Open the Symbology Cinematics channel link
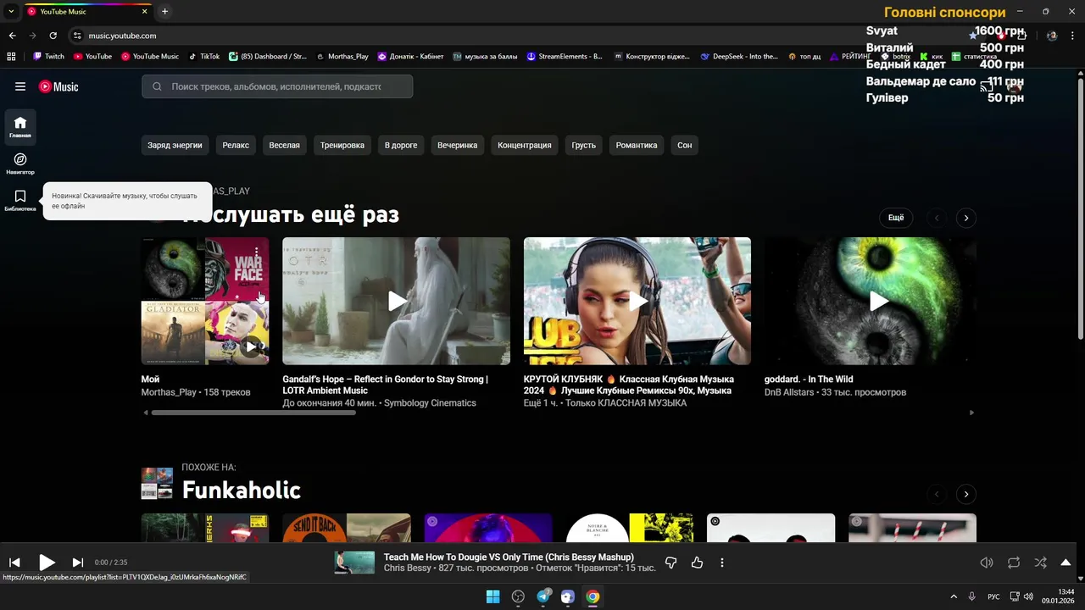1085x610 pixels. (430, 403)
